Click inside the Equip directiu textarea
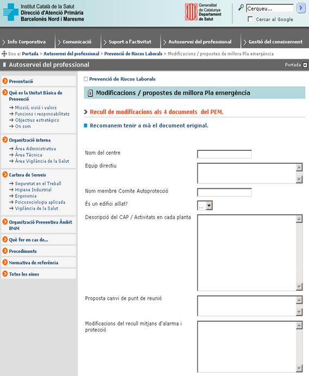309x376 pixels. coord(247,174)
